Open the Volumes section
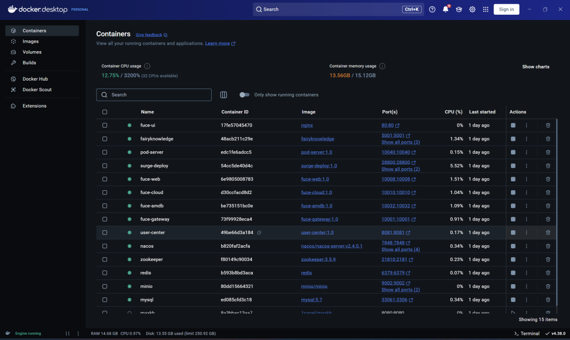Screen dimensions: 570x340 coord(42,52)
